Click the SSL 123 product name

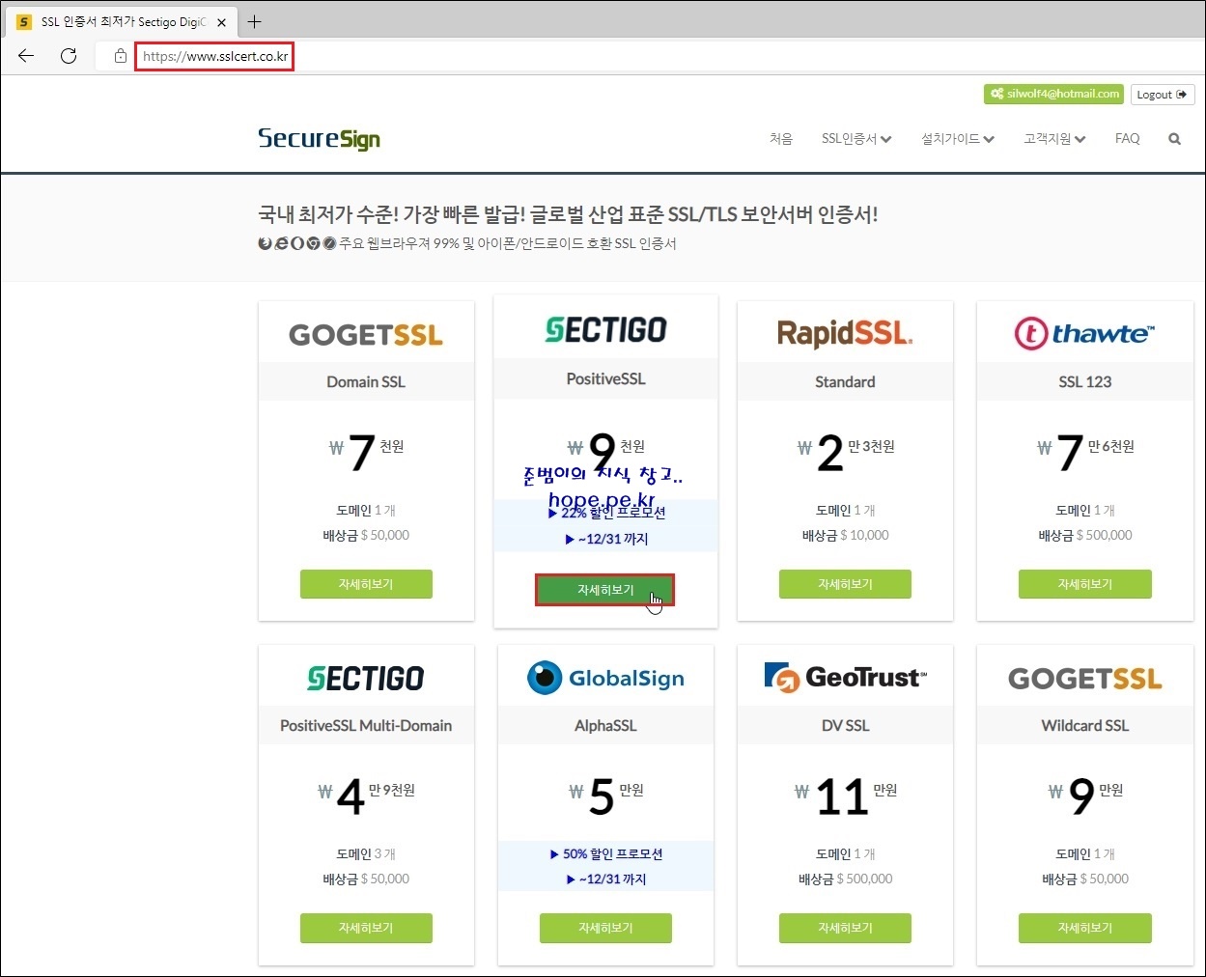(x=1084, y=382)
